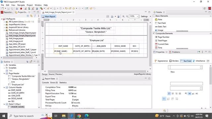The width and height of the screenshot is (212, 119).
Task: Click the zoom in magnifier icon
Action: coord(124,16)
